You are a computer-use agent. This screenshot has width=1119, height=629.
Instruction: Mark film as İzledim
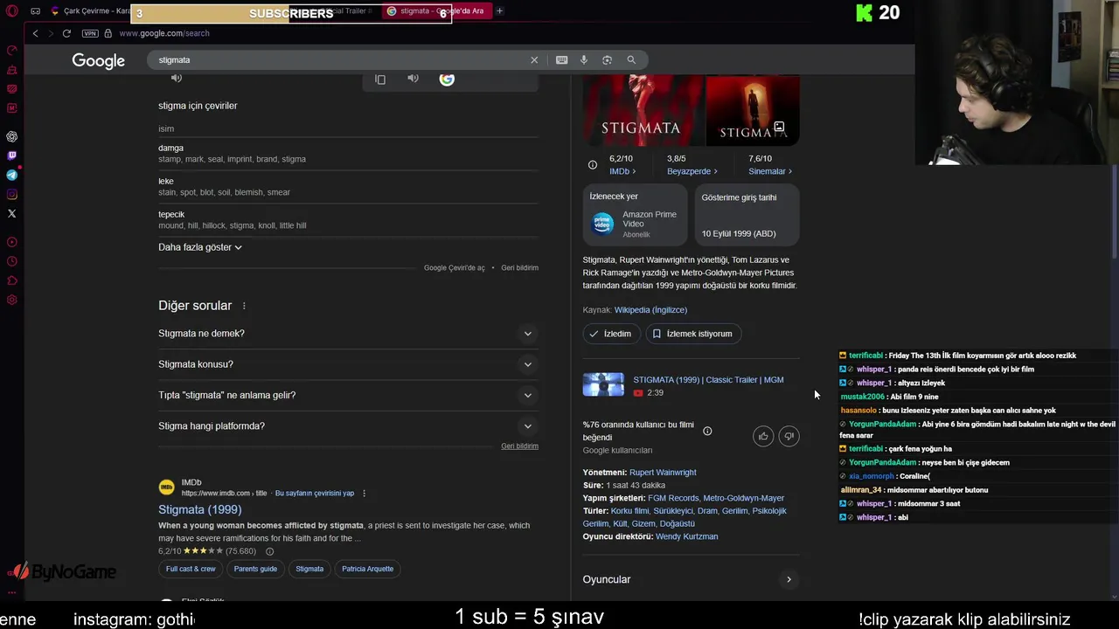coord(610,334)
